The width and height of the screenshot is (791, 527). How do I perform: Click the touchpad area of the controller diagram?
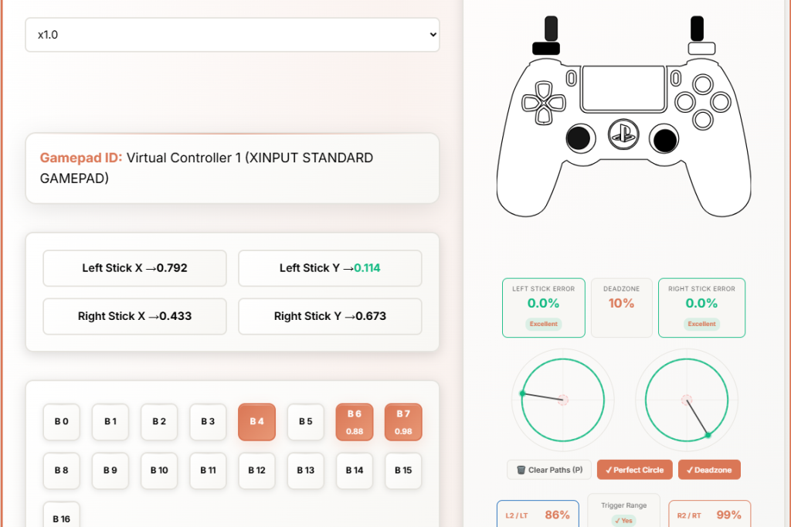pyautogui.click(x=624, y=87)
